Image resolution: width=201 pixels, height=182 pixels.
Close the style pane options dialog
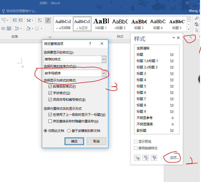(102, 44)
